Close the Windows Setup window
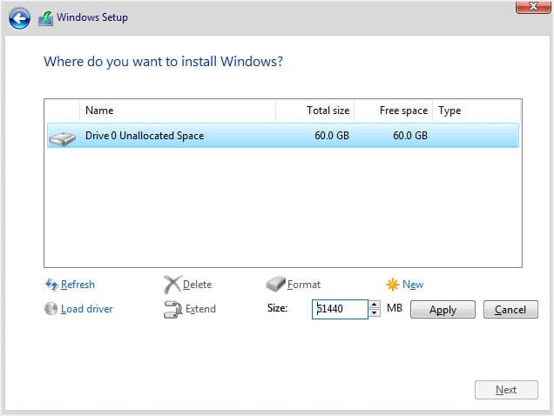554x416 pixels. (x=533, y=6)
